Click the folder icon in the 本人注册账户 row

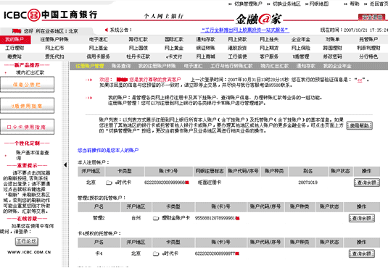coord(109,183)
